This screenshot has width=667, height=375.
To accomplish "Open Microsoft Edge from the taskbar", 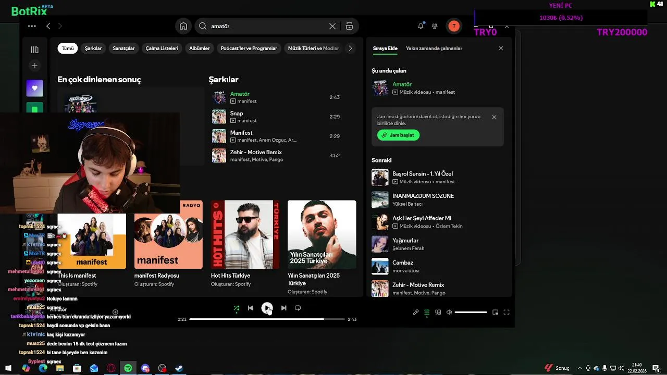I will pyautogui.click(x=43, y=368).
